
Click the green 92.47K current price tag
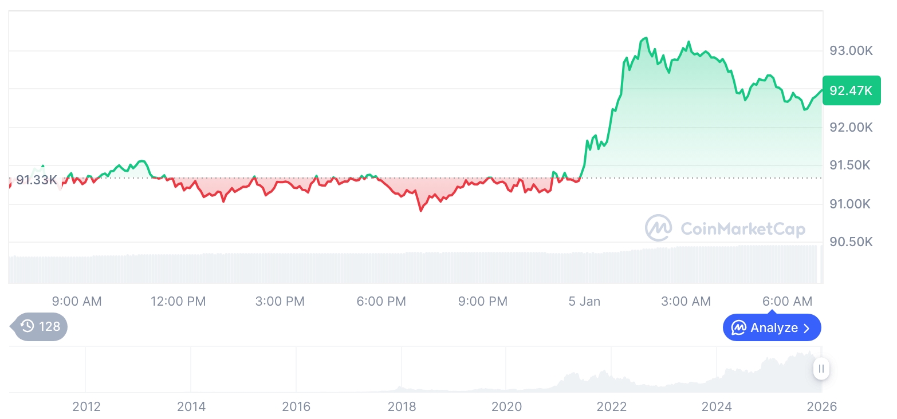click(x=851, y=90)
